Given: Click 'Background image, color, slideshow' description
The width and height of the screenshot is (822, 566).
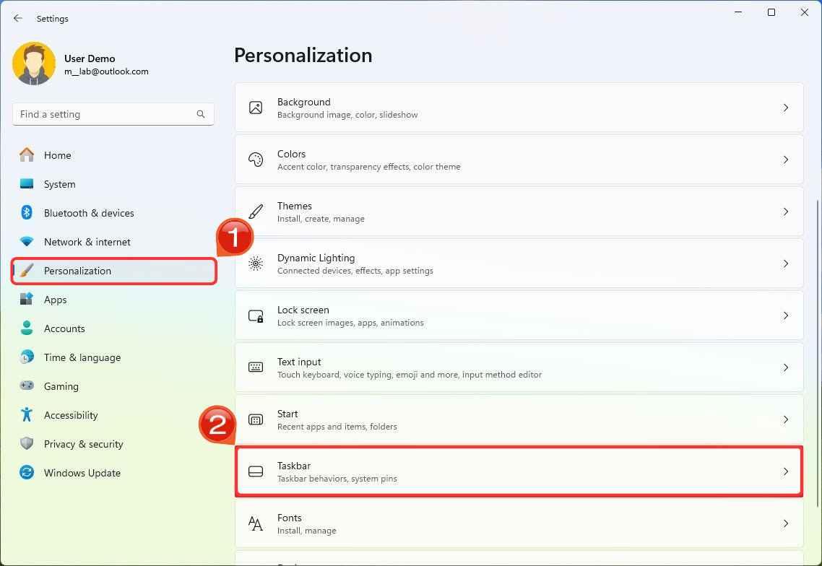Looking at the screenshot, I should [x=347, y=115].
